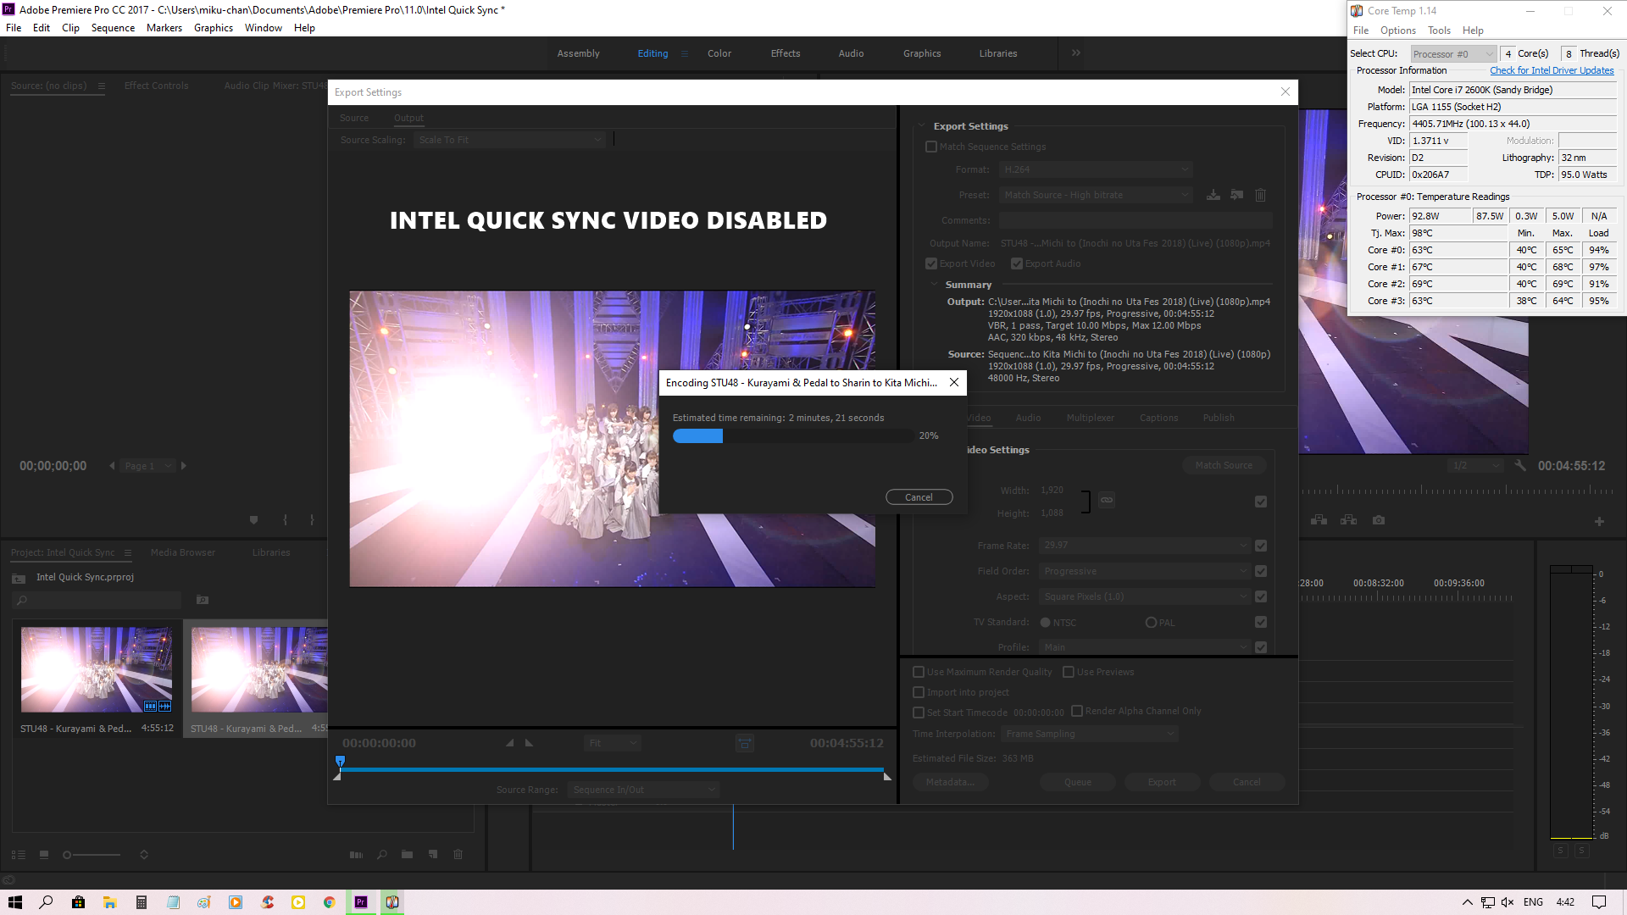Click Automate to Sequence icon
Viewport: 1627px width, 915px height.
pos(356,855)
